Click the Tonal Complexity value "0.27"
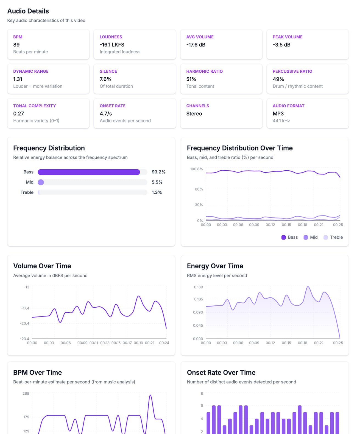Viewport: 357px width, 434px height. click(x=18, y=113)
